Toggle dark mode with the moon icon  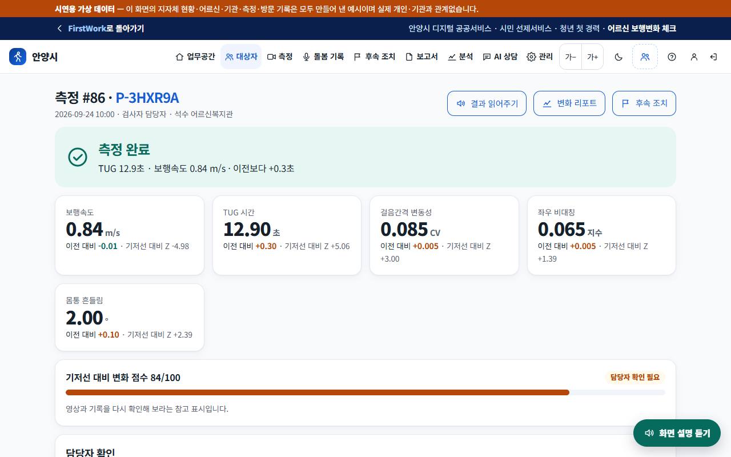tap(618, 57)
